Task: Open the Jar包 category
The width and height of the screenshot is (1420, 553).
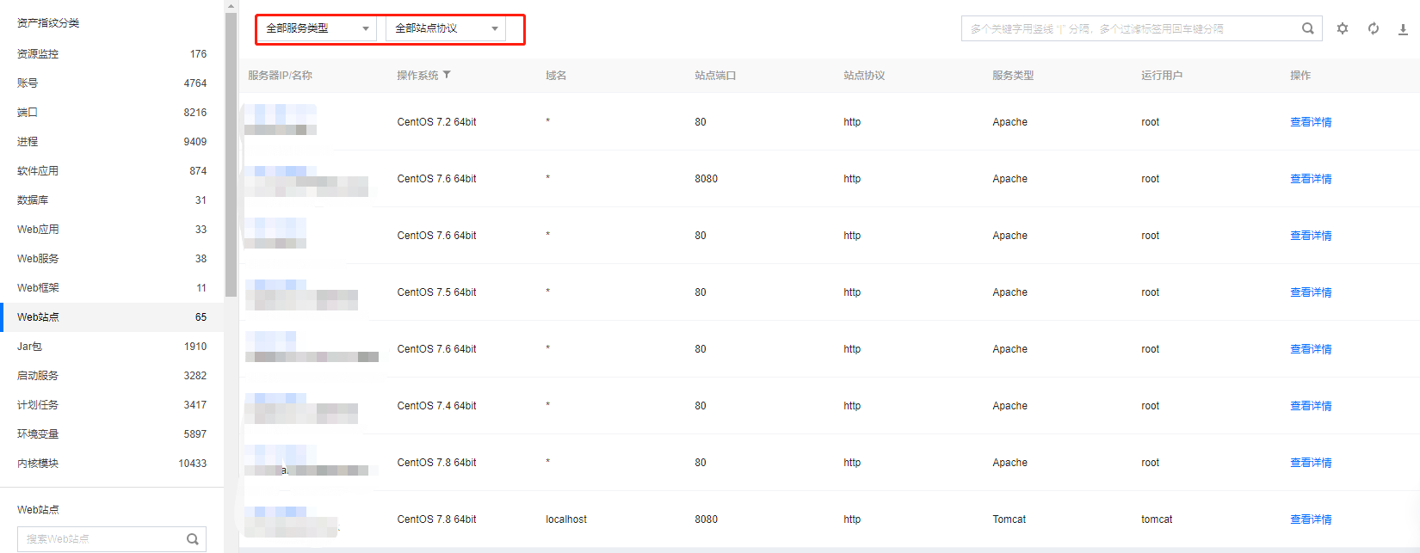Action: click(x=30, y=347)
